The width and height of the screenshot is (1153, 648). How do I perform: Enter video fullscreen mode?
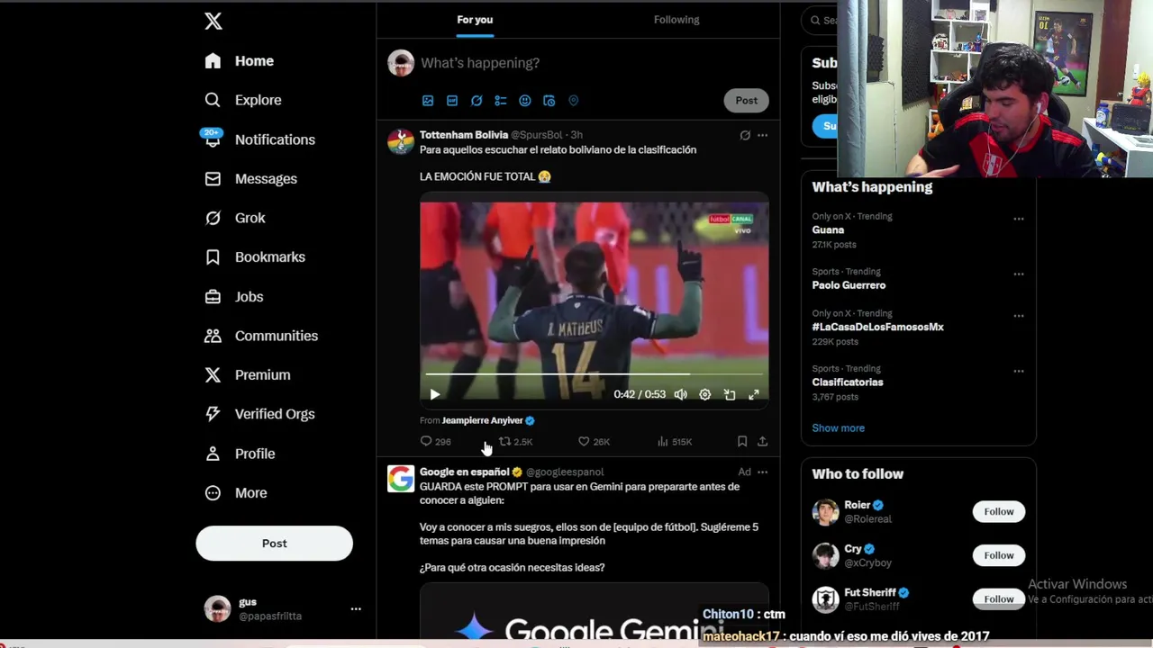click(754, 394)
